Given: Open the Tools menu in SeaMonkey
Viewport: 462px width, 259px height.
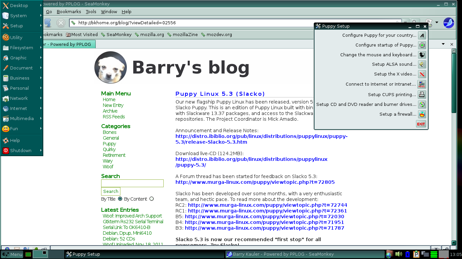Looking at the screenshot, I should point(91,11).
